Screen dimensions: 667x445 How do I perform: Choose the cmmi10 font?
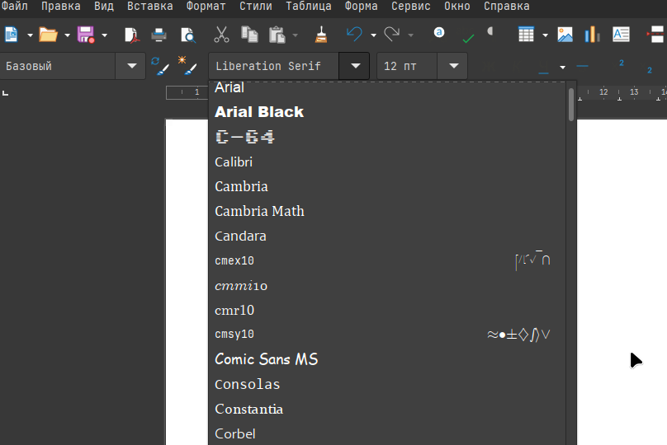388,285
